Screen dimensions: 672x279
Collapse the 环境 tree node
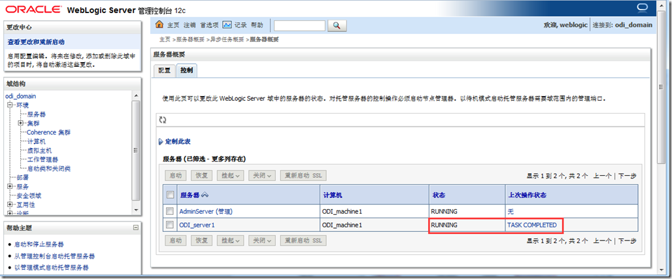tap(9, 105)
